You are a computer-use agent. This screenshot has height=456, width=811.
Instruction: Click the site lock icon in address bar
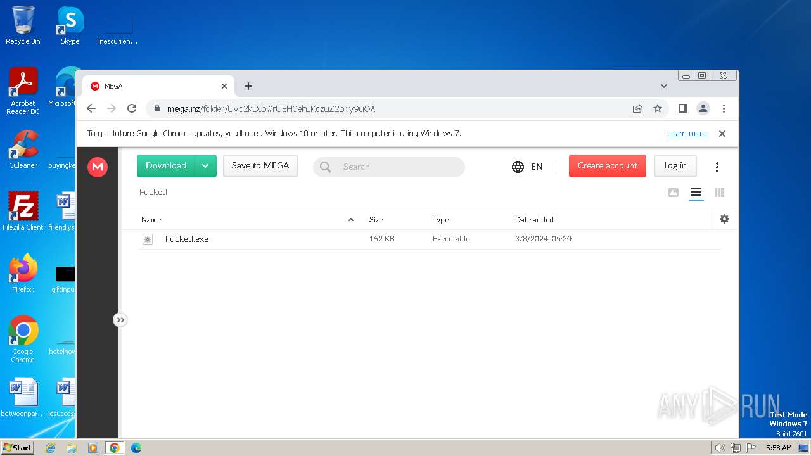[156, 108]
